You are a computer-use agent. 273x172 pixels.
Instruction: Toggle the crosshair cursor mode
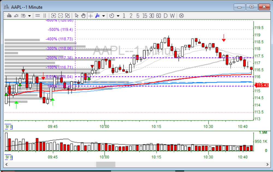point(90,16)
